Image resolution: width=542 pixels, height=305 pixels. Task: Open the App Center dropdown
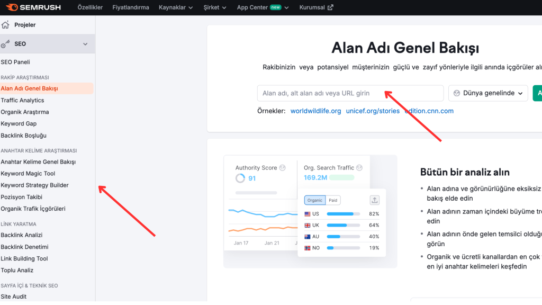coord(263,7)
